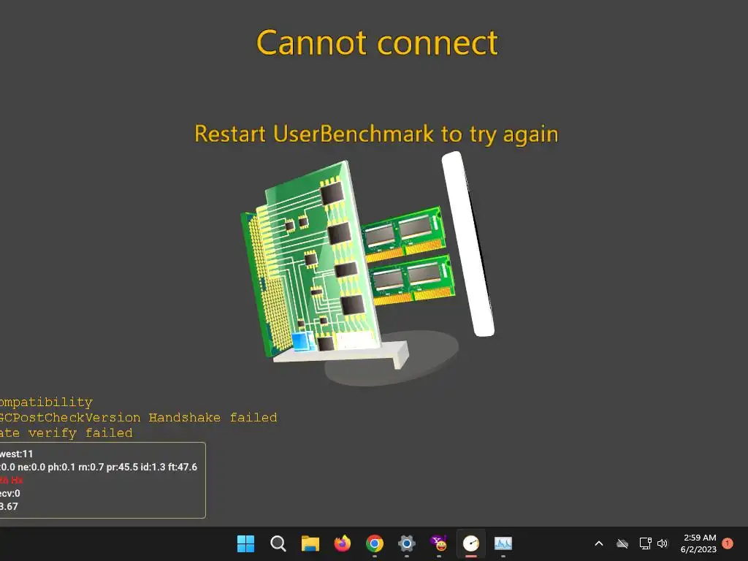Open the red notification badge
The image size is (748, 561).
[x=728, y=543]
